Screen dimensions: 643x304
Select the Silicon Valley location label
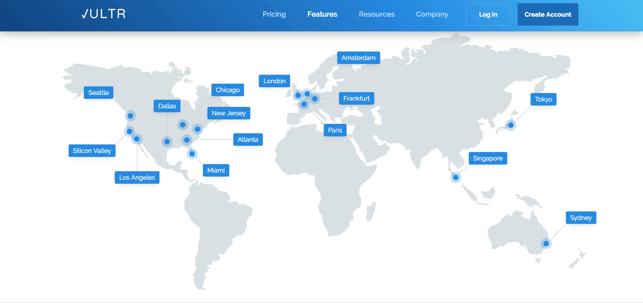click(92, 151)
